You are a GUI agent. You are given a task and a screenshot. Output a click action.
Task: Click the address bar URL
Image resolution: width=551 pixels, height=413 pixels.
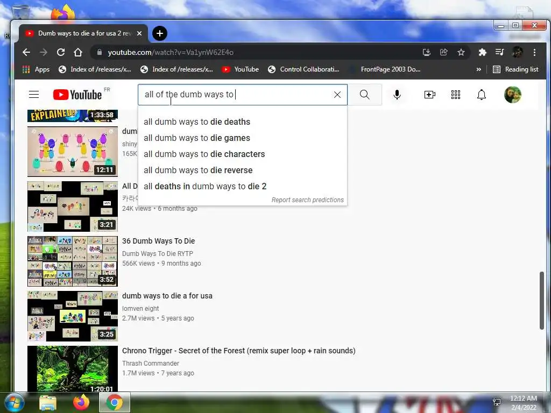[x=171, y=52]
